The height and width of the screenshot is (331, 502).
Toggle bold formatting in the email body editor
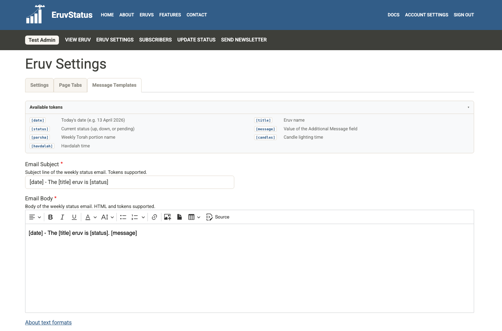(x=51, y=217)
